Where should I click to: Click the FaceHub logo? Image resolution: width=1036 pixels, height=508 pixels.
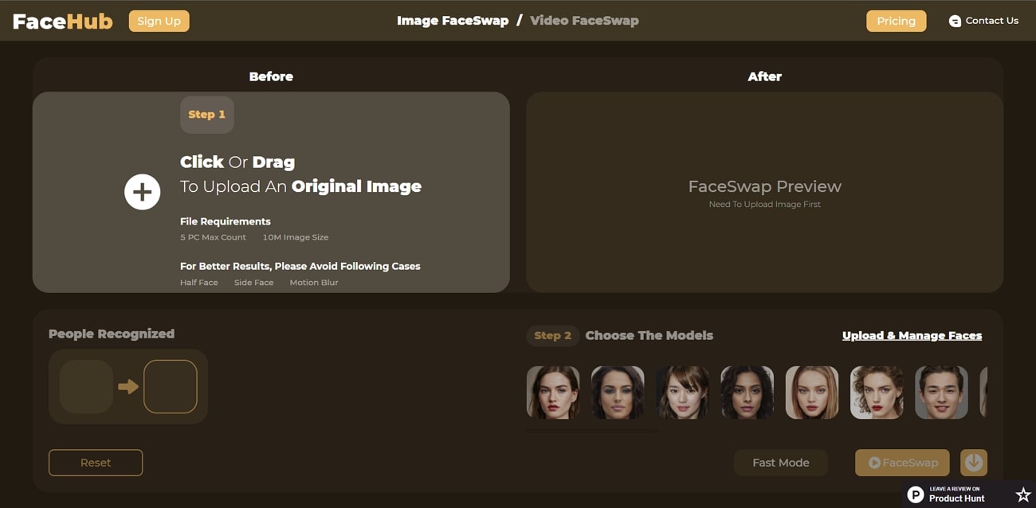(x=62, y=21)
